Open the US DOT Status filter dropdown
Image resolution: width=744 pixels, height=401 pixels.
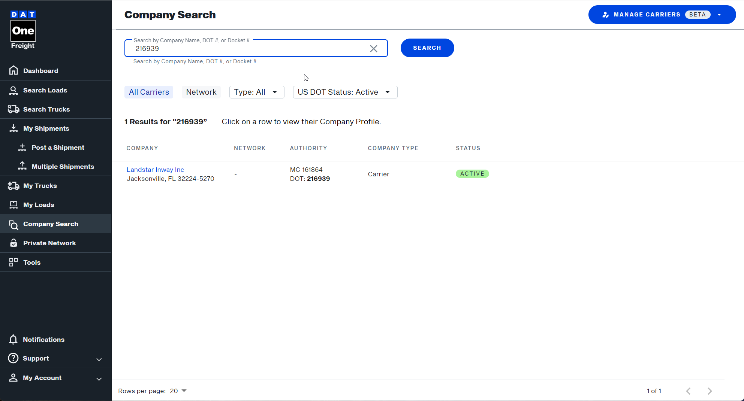pos(345,92)
